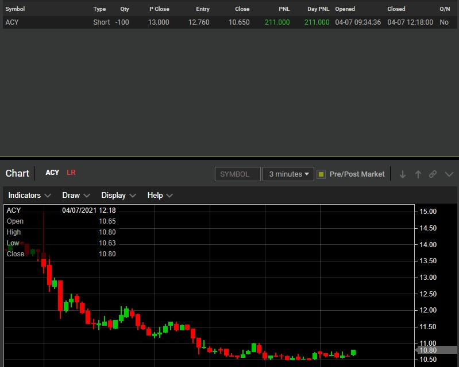Screen dimensions: 459x367
Task: Sort table by Entry column header
Action: point(203,9)
